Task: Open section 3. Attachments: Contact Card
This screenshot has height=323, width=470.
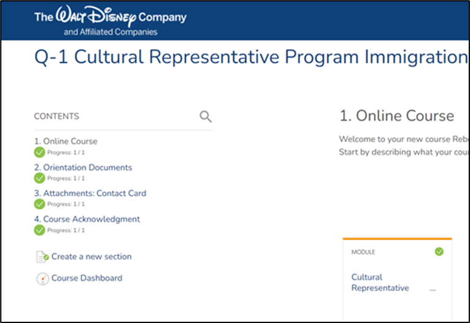Action: [x=90, y=193]
